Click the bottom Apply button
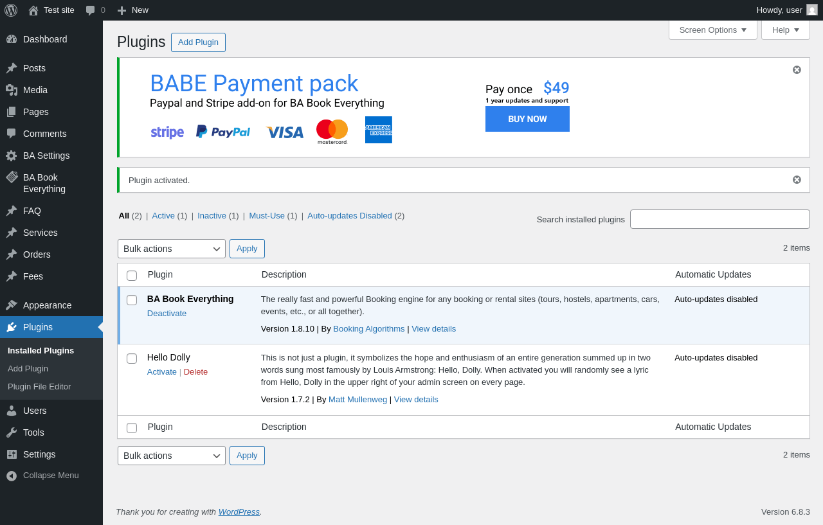 (x=247, y=456)
